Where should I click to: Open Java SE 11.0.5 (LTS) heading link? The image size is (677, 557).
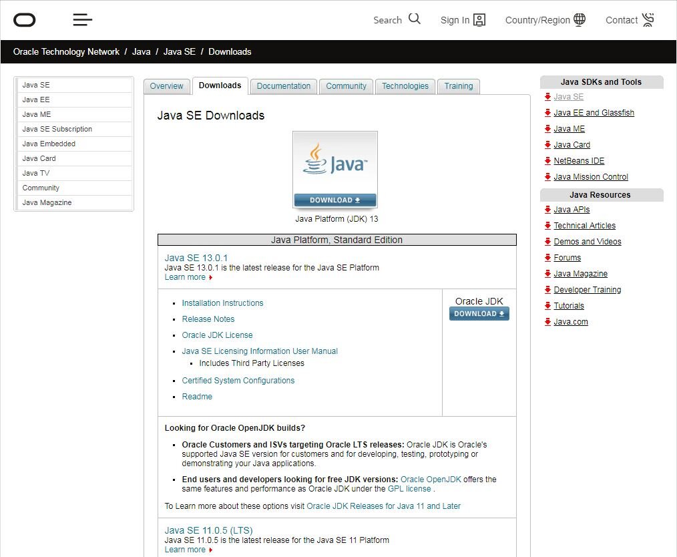208,530
